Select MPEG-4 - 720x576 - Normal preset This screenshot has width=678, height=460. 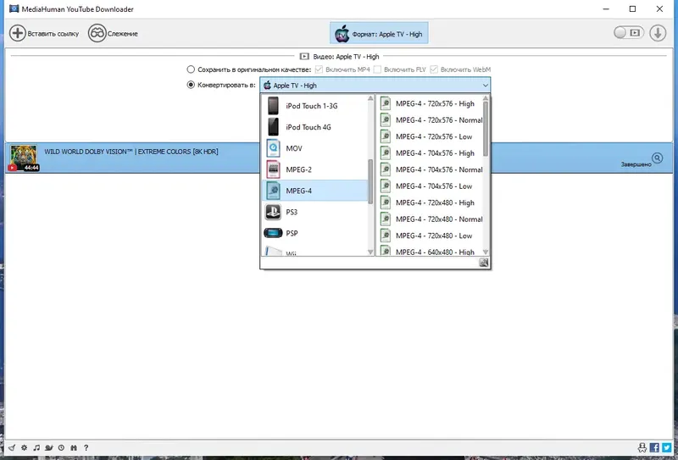pos(431,120)
